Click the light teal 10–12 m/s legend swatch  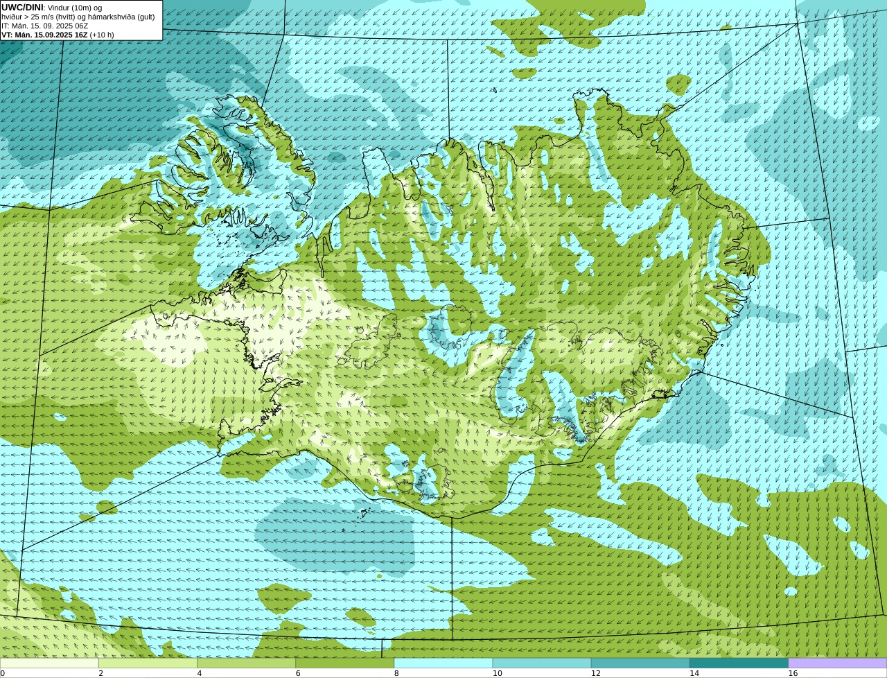tap(542, 663)
